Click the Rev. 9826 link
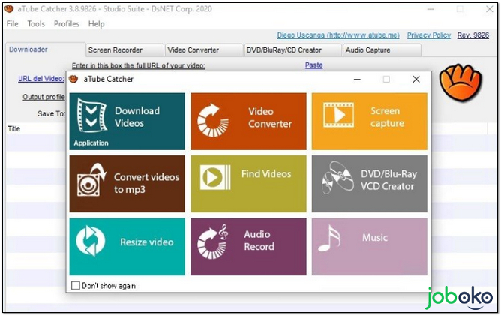The image size is (501, 316). tap(473, 35)
